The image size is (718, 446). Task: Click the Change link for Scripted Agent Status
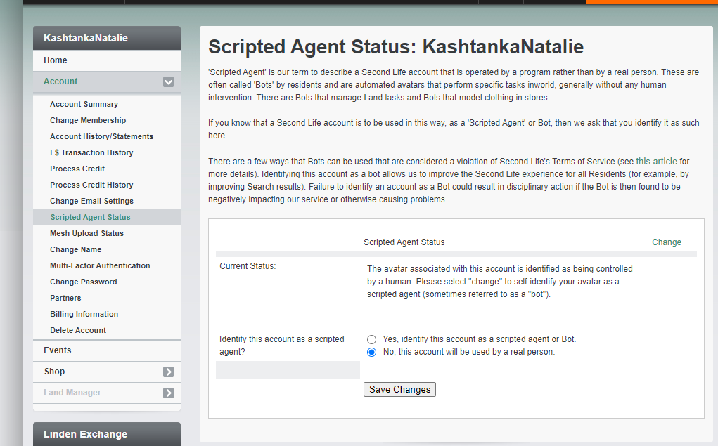666,242
